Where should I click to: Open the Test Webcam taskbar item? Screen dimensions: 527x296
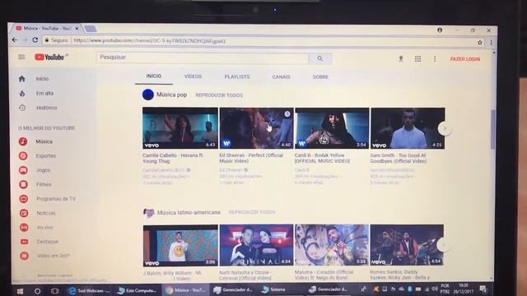(x=89, y=290)
